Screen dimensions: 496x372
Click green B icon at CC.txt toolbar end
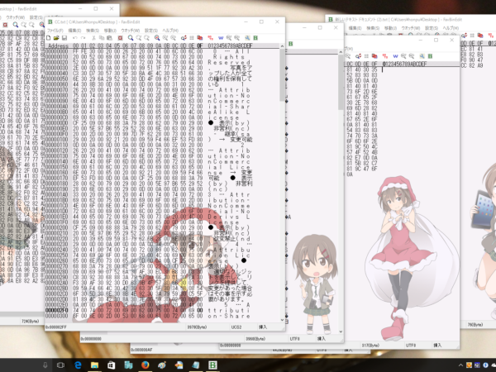pos(255,38)
